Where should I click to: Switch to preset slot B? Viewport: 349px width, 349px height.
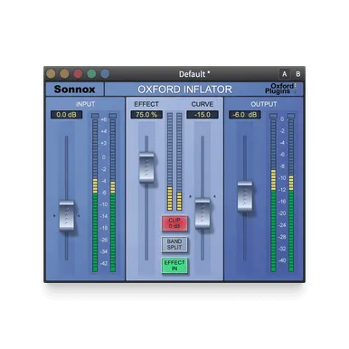(x=297, y=74)
